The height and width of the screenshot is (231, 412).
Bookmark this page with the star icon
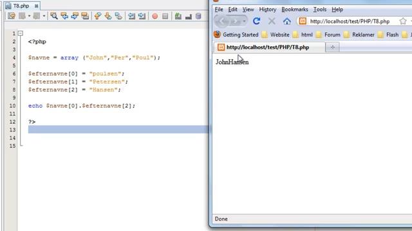403,21
